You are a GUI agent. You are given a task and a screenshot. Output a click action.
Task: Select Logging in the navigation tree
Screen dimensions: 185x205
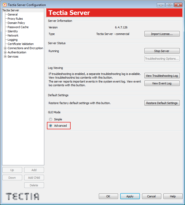click(x=13, y=40)
